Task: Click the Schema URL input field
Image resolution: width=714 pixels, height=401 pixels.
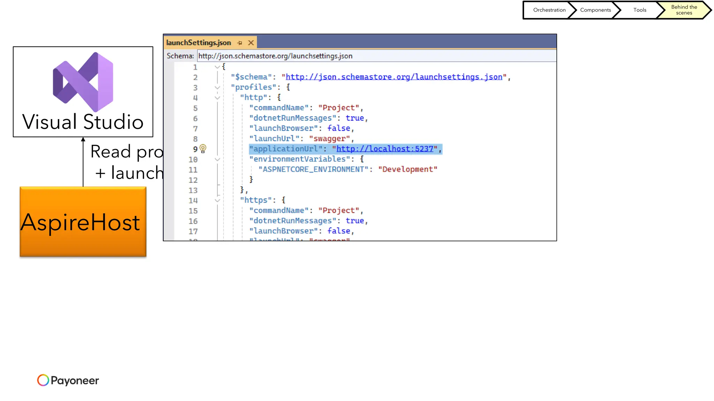Action: [377, 56]
